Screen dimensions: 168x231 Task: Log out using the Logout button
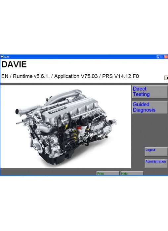point(156,152)
